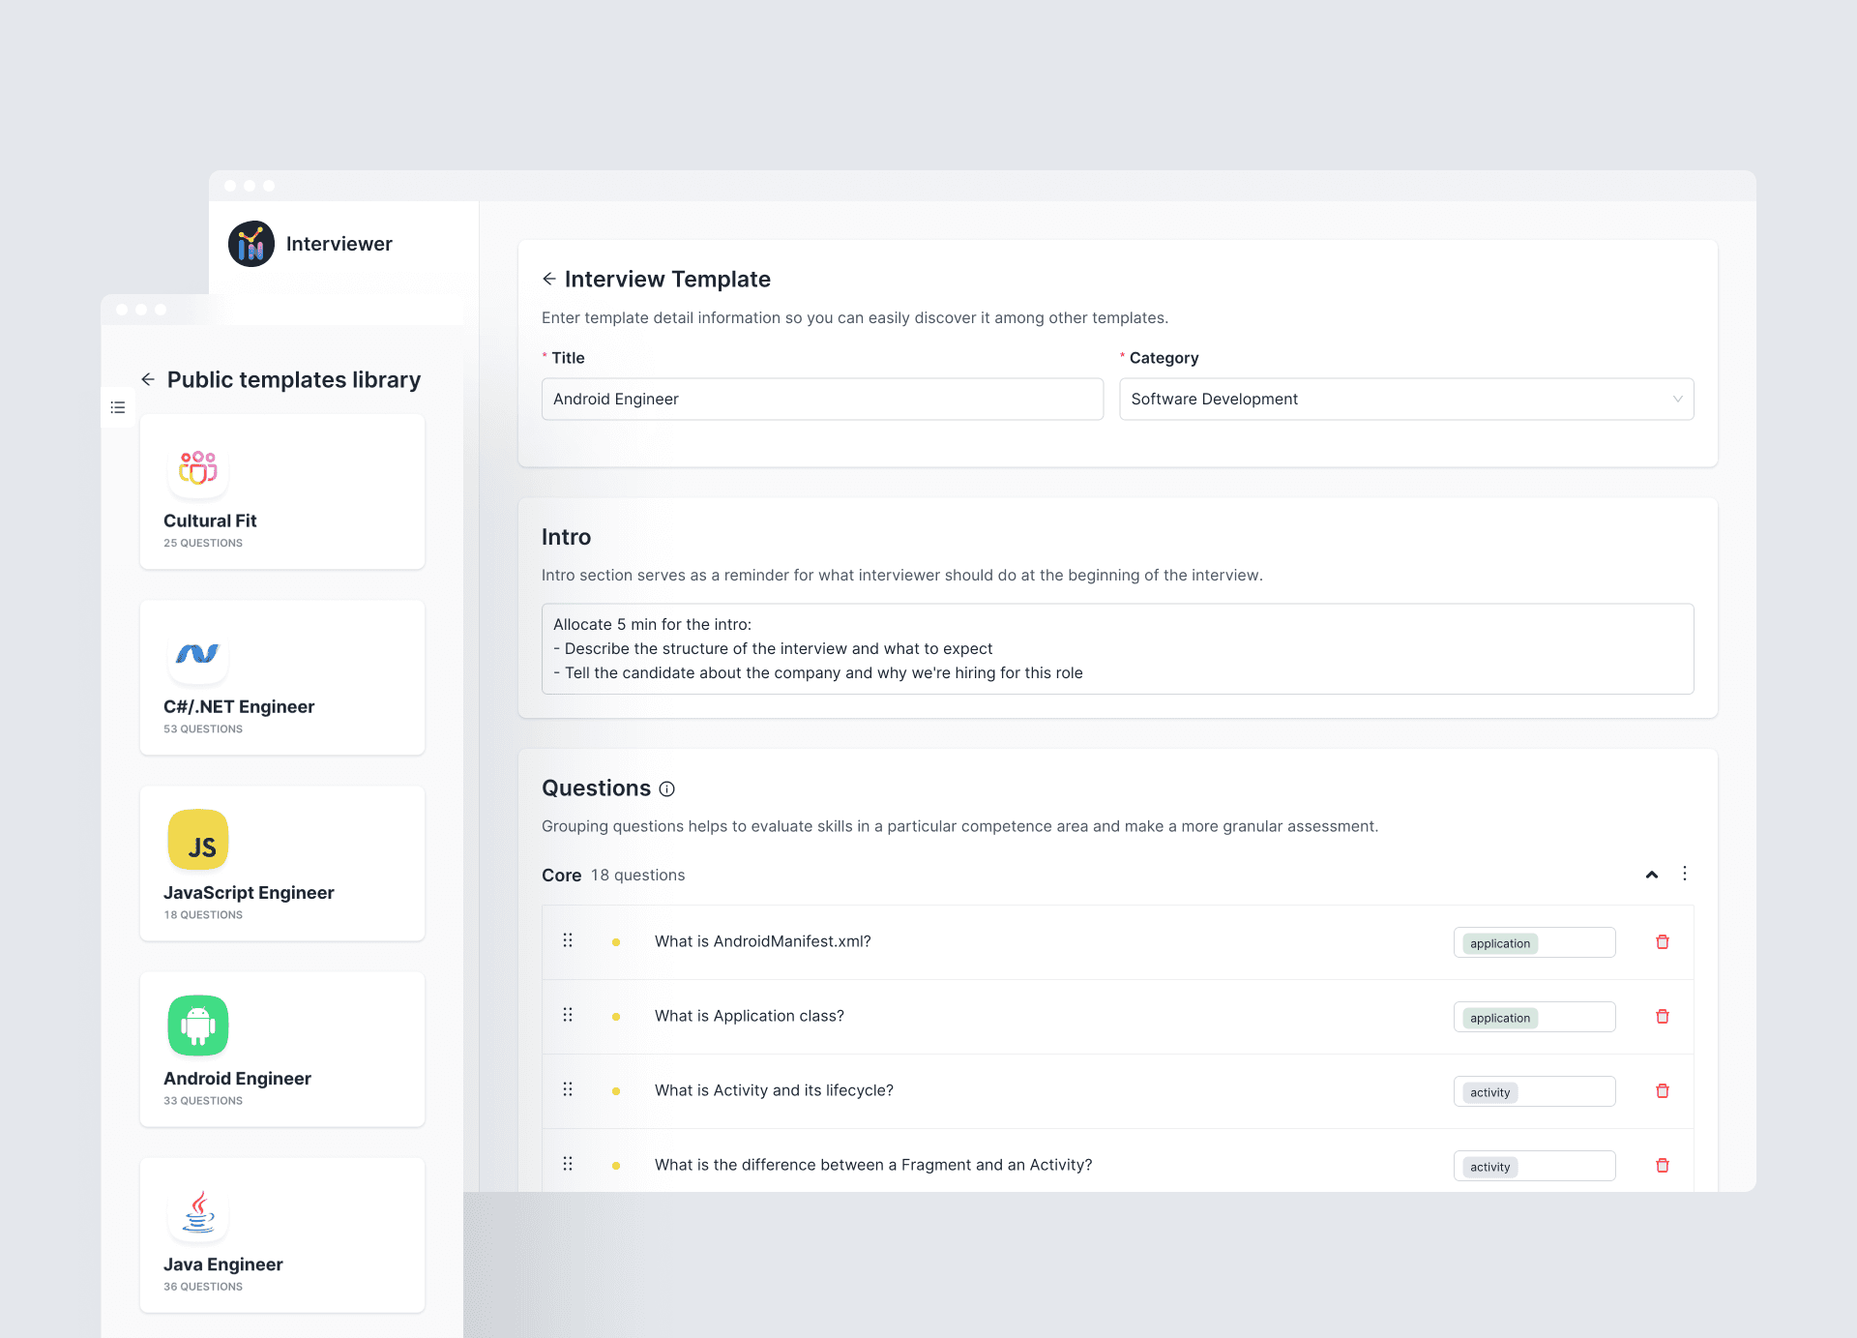Open the Cultural Fit template card
This screenshot has height=1338, width=1857.
coord(281,491)
